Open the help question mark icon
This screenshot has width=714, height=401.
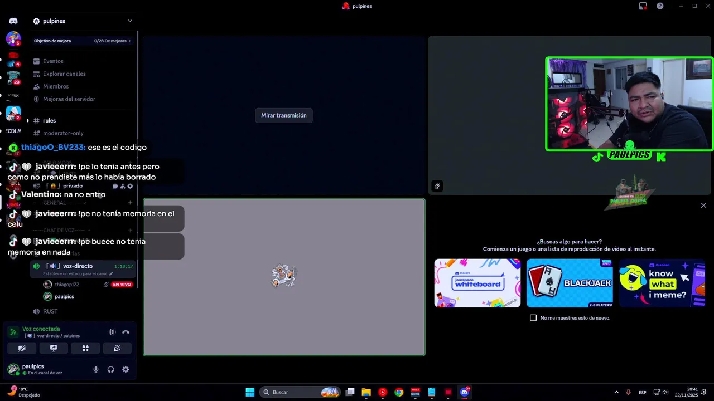[660, 6]
